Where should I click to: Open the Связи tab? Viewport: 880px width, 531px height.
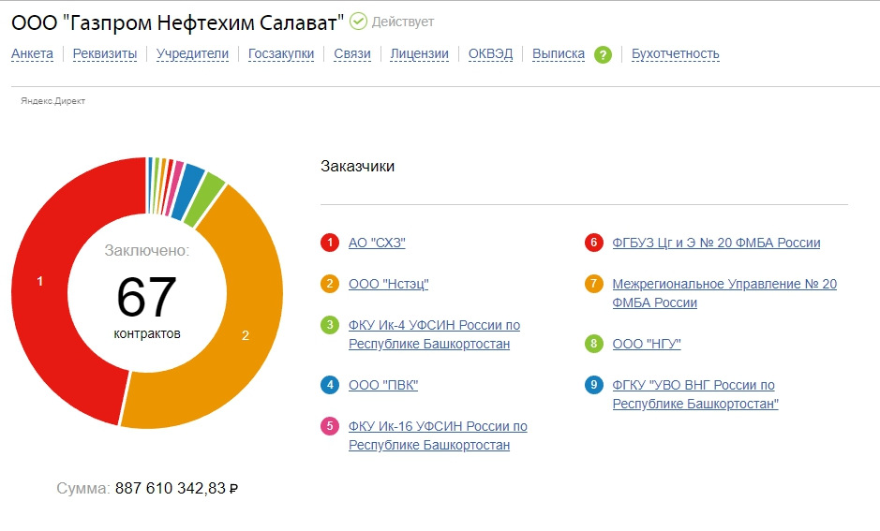352,53
